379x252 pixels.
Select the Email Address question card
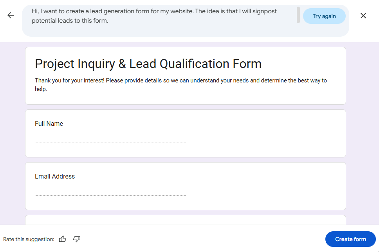pos(185,186)
